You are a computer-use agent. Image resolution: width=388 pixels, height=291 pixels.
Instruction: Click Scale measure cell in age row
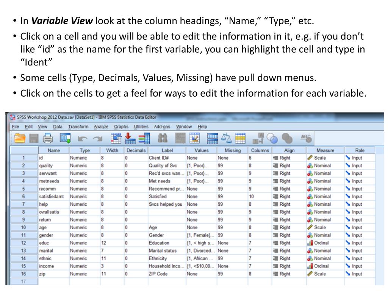point(325,227)
